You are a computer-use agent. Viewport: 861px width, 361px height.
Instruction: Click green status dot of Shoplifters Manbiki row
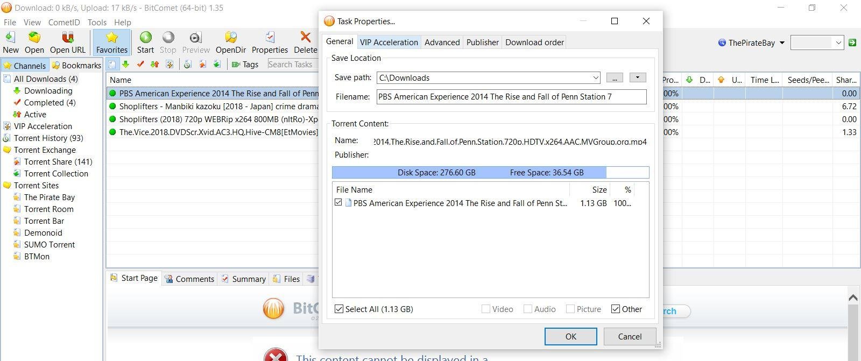point(112,107)
